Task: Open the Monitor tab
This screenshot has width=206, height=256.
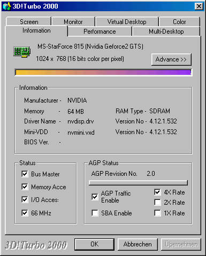Action: pyautogui.click(x=73, y=21)
